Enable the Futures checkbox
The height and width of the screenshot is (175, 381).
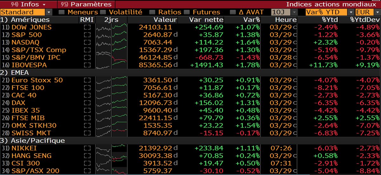[186, 12]
